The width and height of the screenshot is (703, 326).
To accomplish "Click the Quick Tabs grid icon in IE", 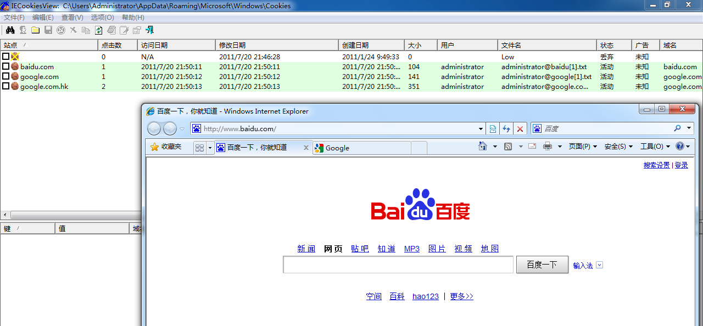I will coord(199,148).
